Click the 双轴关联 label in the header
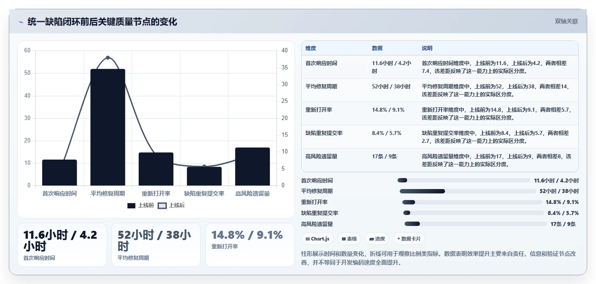 point(567,22)
